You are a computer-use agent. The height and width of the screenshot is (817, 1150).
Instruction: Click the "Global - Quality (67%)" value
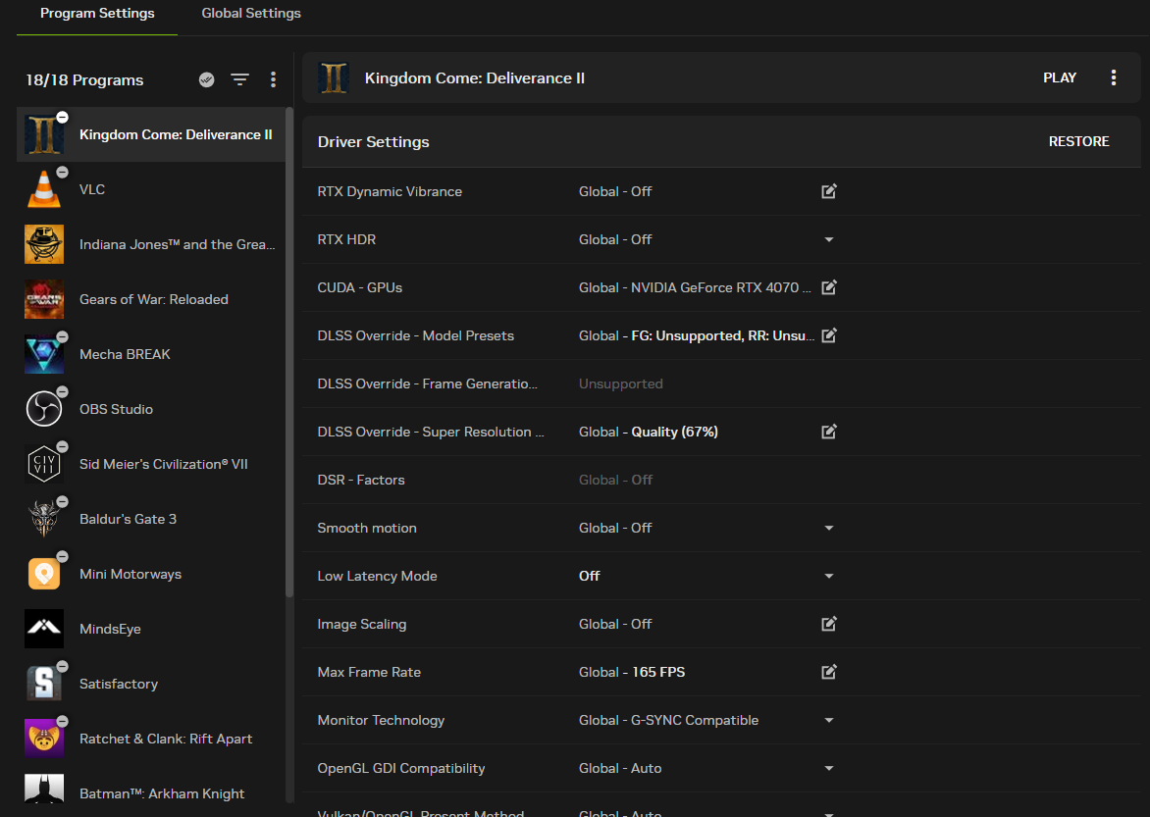click(649, 432)
